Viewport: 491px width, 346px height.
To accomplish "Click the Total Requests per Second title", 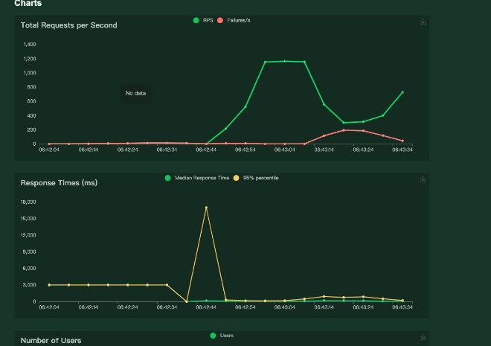I will click(x=69, y=25).
